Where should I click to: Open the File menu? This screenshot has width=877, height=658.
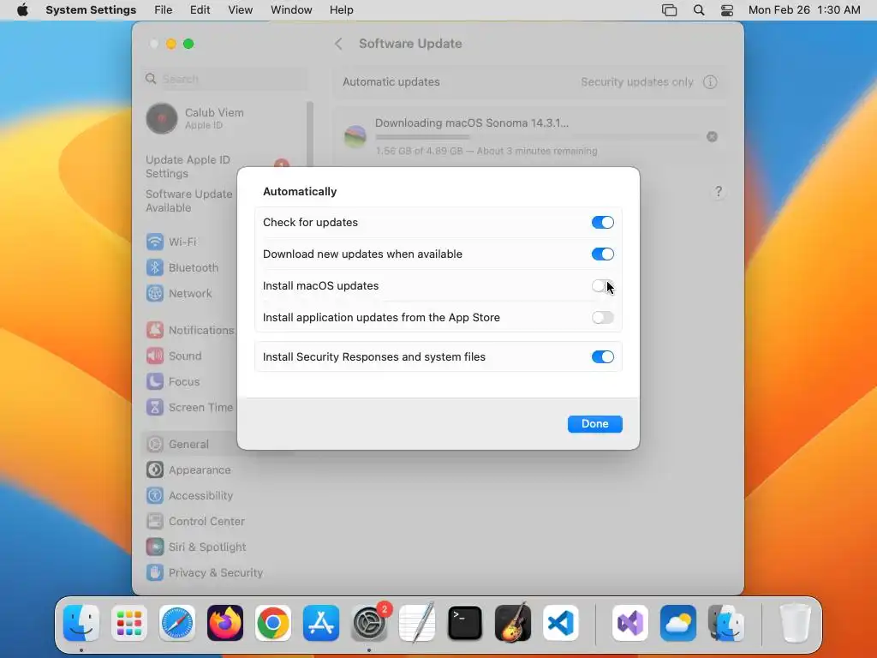tap(164, 10)
